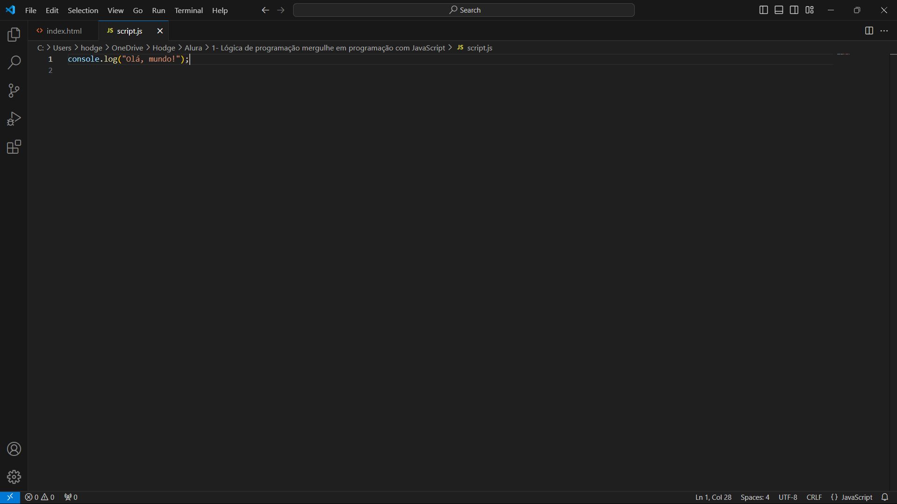Change end of line sequence CRLF
897x504 pixels.
814,497
